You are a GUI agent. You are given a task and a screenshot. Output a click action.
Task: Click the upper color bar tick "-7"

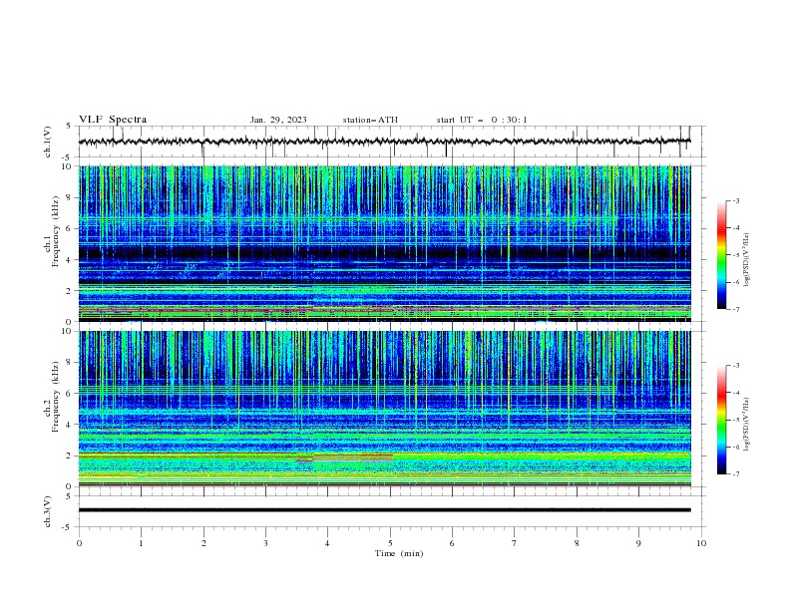pyautogui.click(x=735, y=310)
